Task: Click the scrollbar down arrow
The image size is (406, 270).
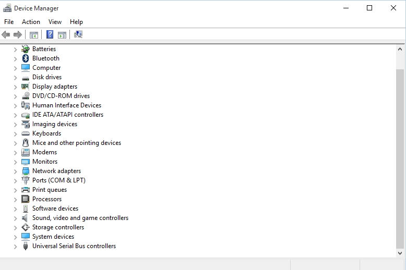Action: point(400,253)
